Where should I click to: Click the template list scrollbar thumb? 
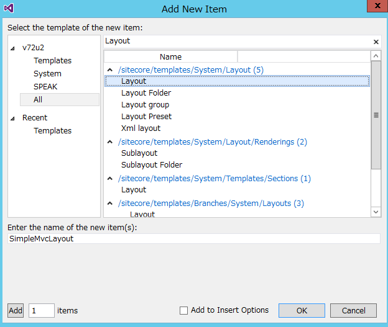[x=376, y=115]
